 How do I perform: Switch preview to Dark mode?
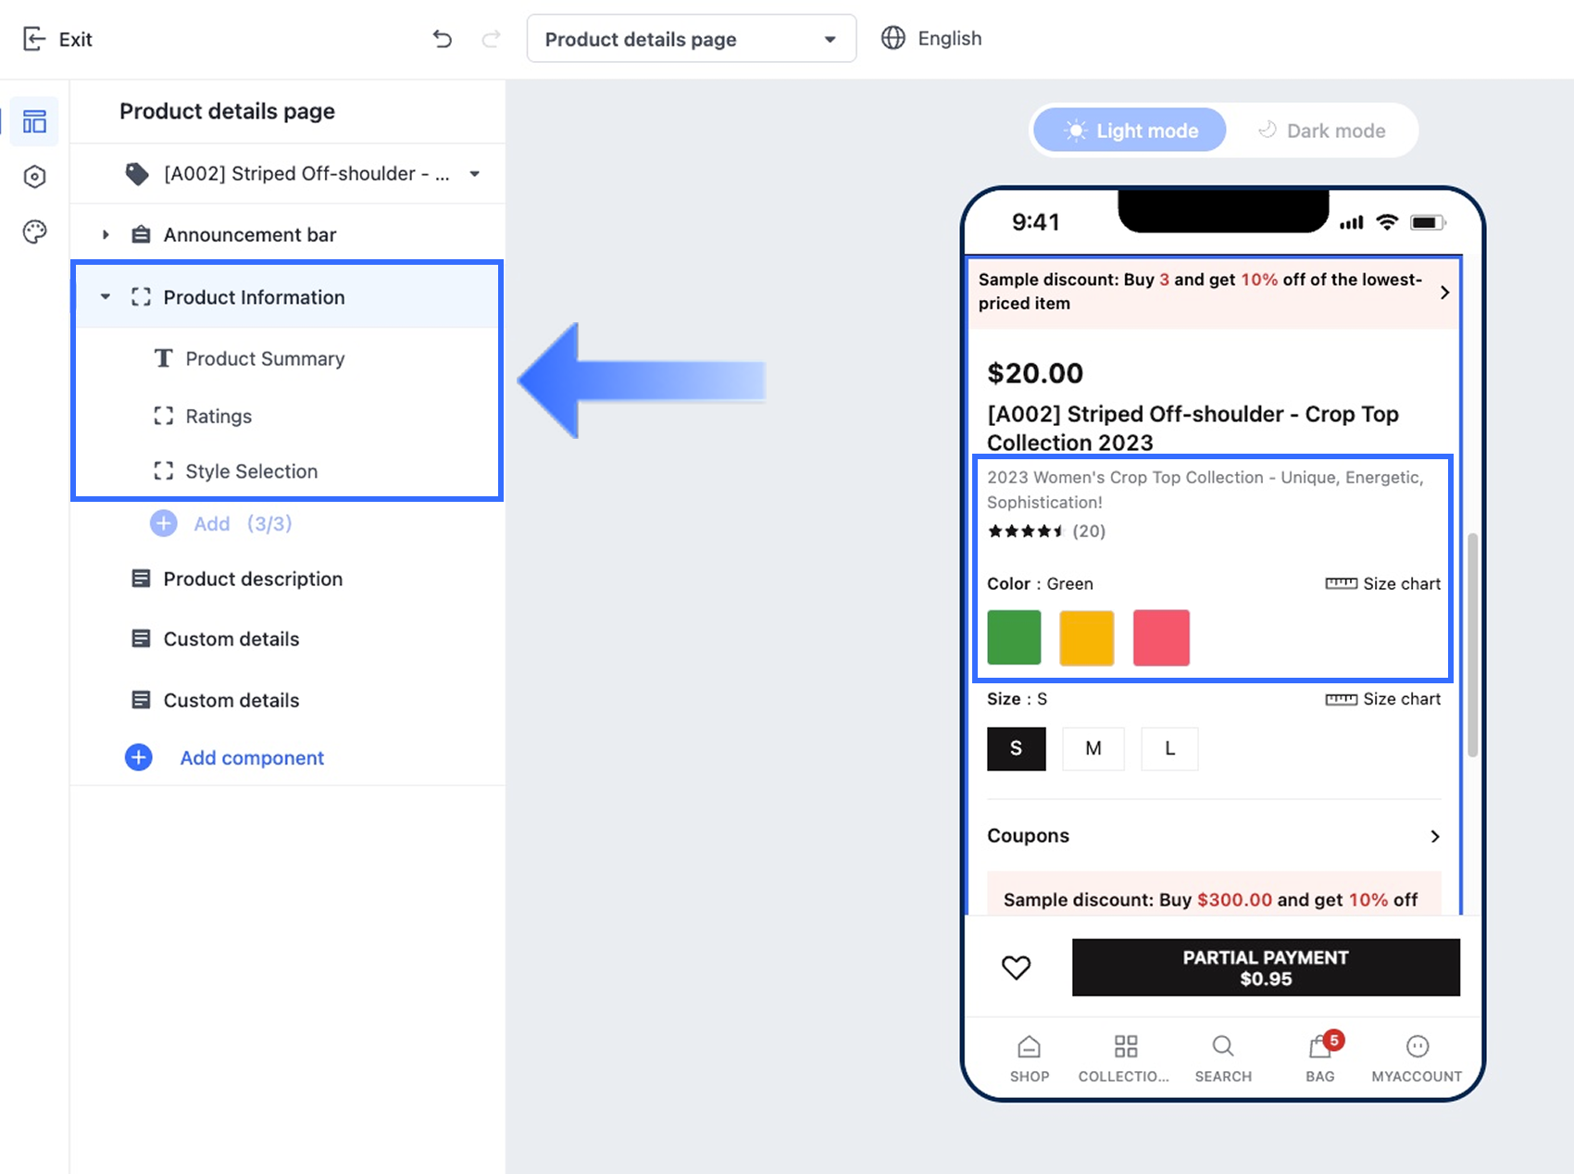point(1321,131)
